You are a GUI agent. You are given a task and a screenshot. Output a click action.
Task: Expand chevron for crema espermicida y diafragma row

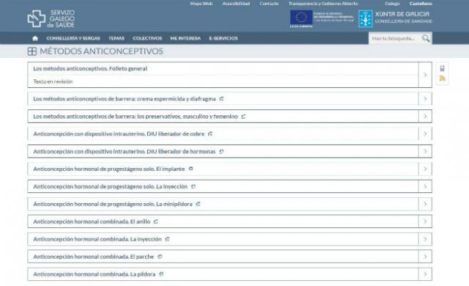pos(425,99)
